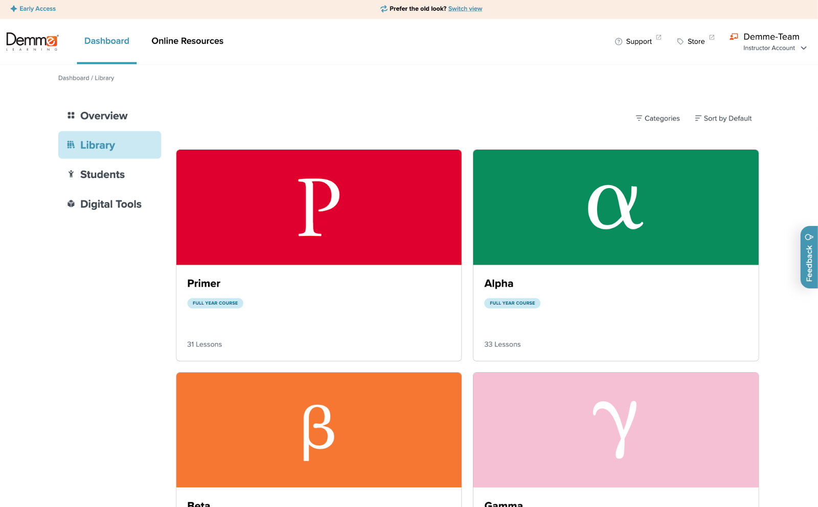Click the Demme-Team account name
The height and width of the screenshot is (507, 818).
(771, 37)
